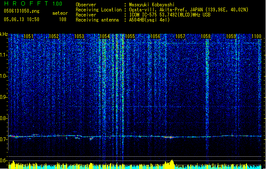Click the 1.0 kHz axis label

click(4, 76)
